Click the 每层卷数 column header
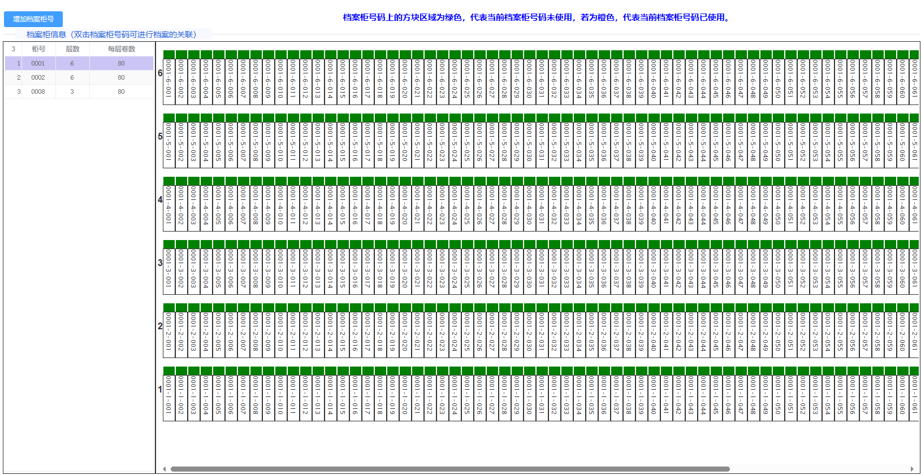921x475 pixels. (122, 49)
